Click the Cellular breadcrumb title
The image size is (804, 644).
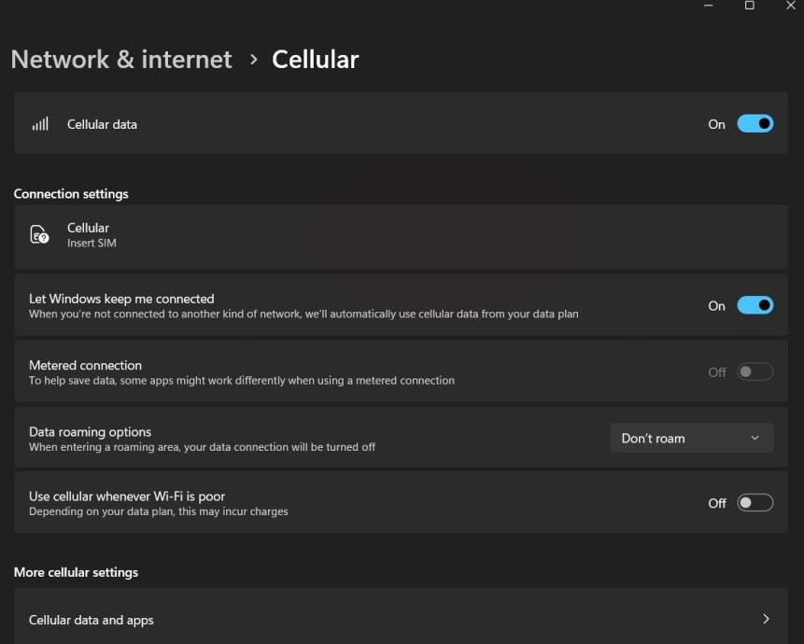[x=316, y=60]
